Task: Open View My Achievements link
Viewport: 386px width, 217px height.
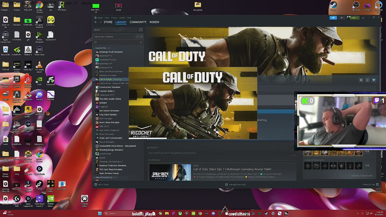Action: coord(362,176)
